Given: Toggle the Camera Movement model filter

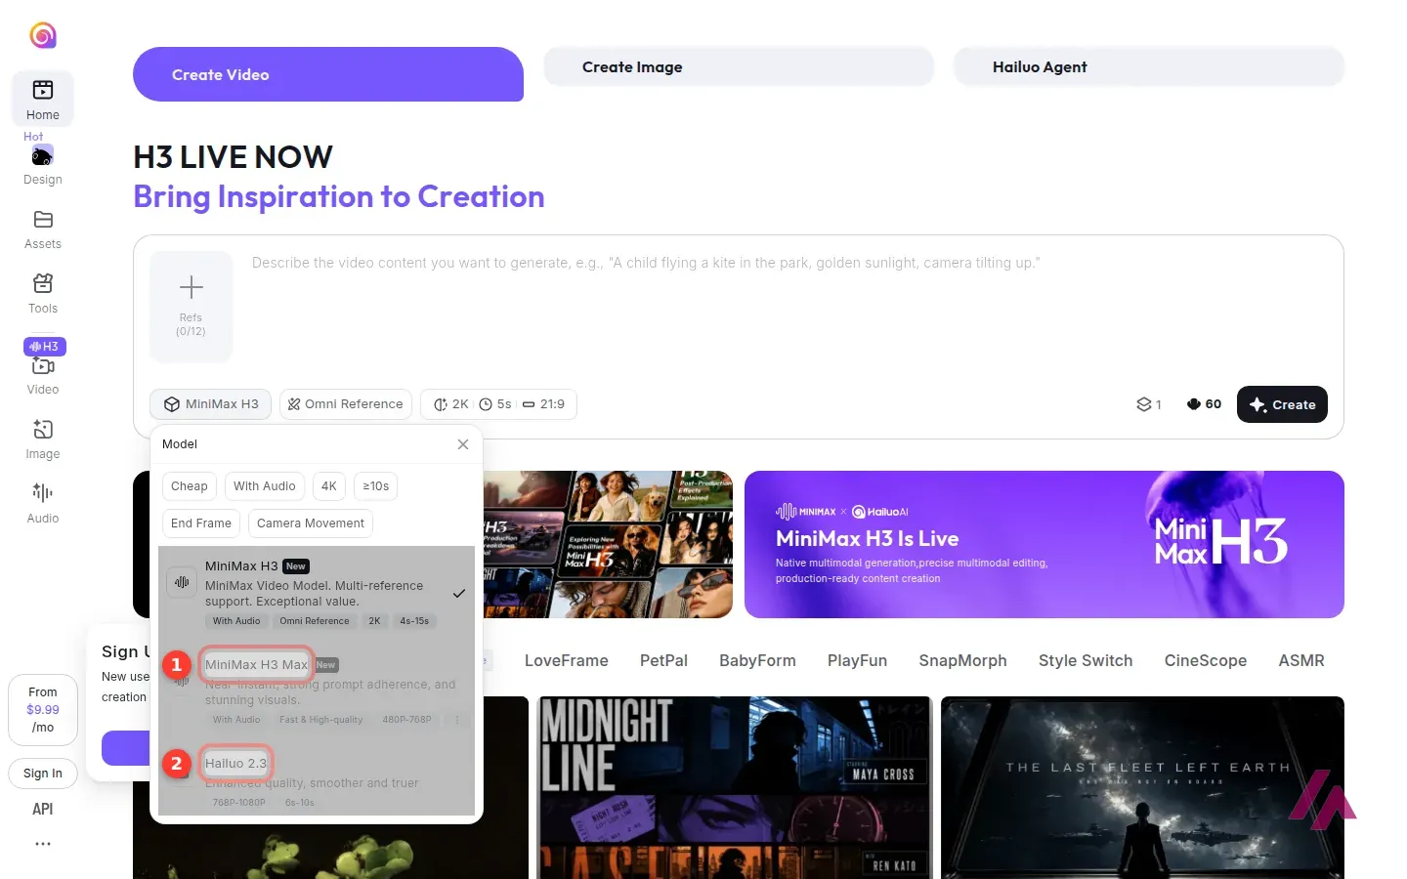Looking at the screenshot, I should coord(311,523).
